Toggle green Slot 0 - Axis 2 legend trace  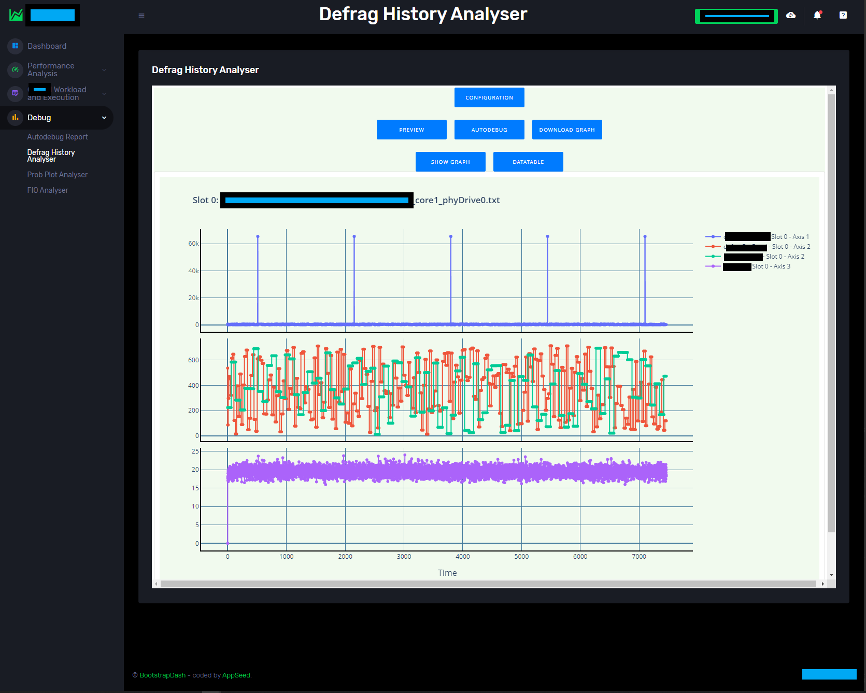pyautogui.click(x=755, y=257)
